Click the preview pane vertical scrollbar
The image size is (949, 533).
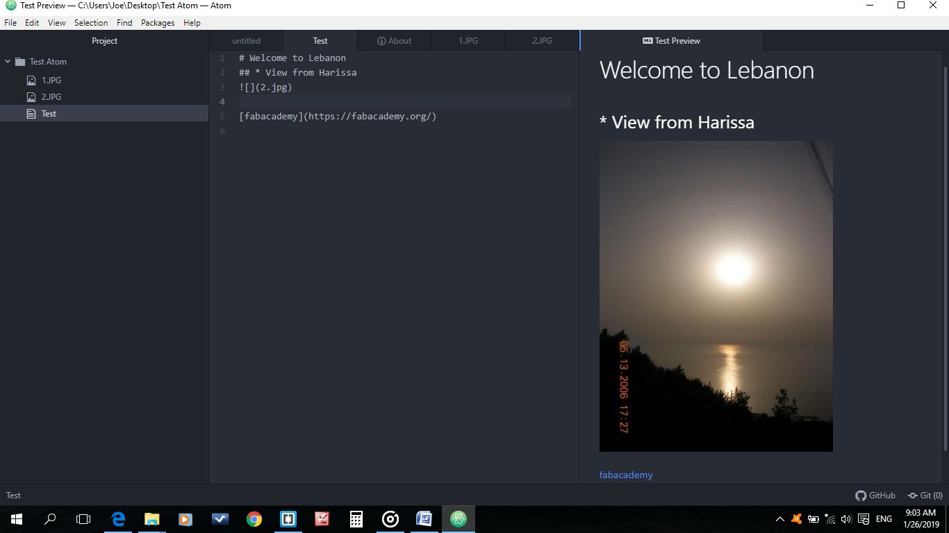[946, 258]
